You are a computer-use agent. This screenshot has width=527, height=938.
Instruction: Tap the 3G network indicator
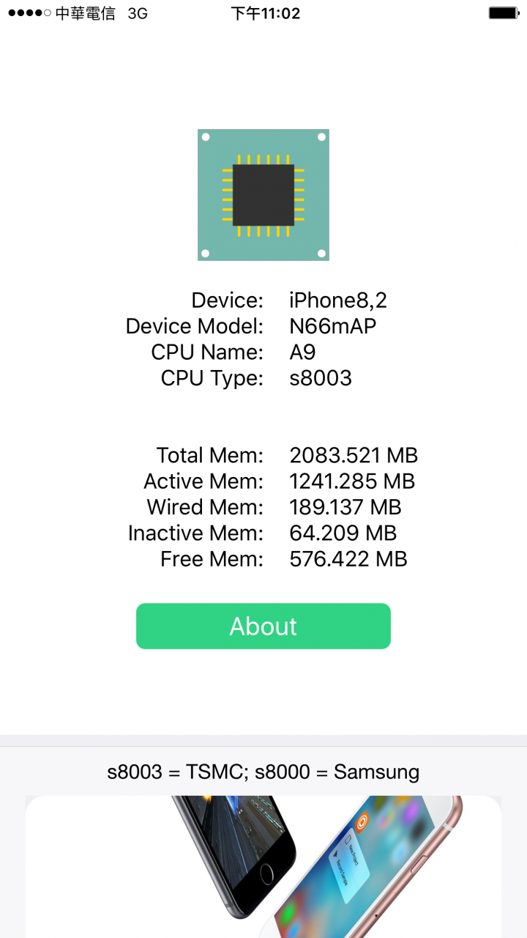138,13
